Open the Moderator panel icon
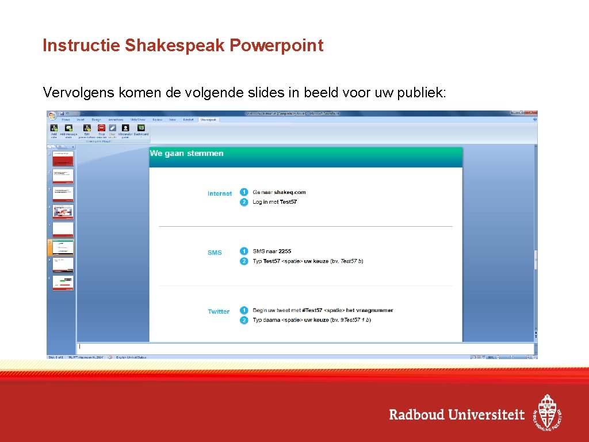The height and width of the screenshot is (442, 589). click(125, 128)
